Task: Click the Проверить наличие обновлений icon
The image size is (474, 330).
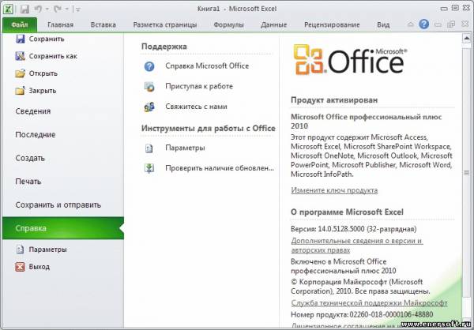Action: coord(149,168)
